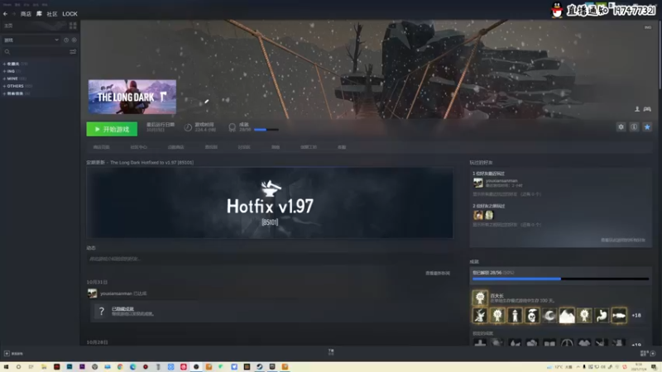662x372 pixels.
Task: View all friends who play link
Action: [x=623, y=240]
